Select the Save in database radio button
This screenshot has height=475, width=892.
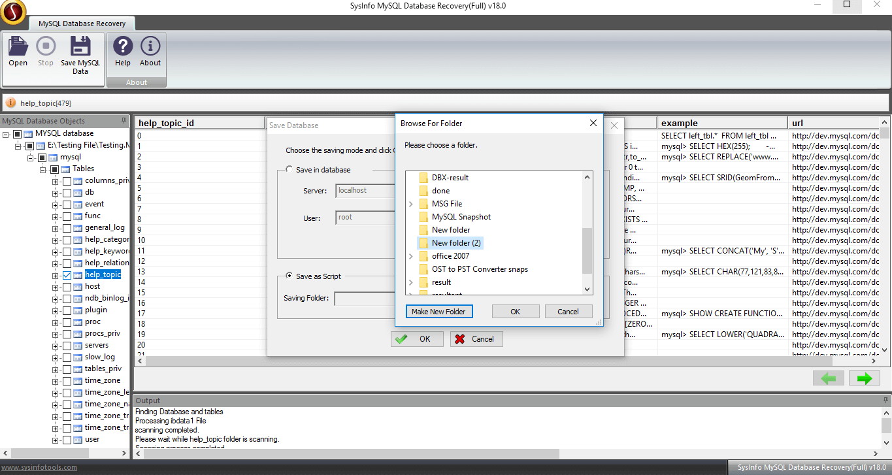tap(289, 170)
